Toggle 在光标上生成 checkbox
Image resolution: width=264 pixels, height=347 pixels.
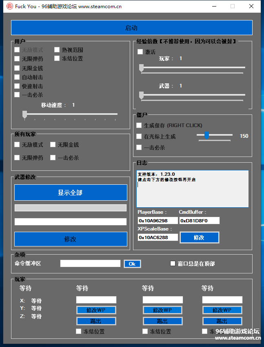click(139, 137)
